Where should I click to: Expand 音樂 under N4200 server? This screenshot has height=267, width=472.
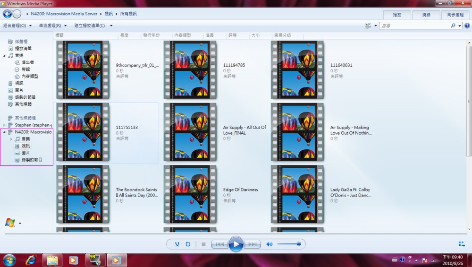tap(11, 139)
